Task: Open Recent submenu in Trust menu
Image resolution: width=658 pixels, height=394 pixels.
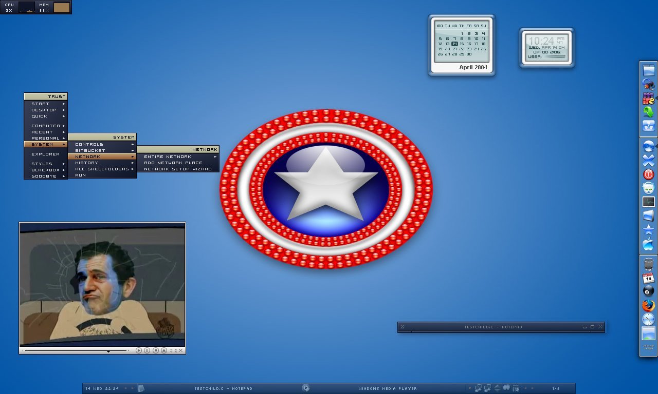Action: point(46,132)
